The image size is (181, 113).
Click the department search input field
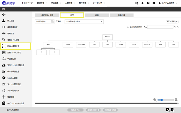point(160,27)
